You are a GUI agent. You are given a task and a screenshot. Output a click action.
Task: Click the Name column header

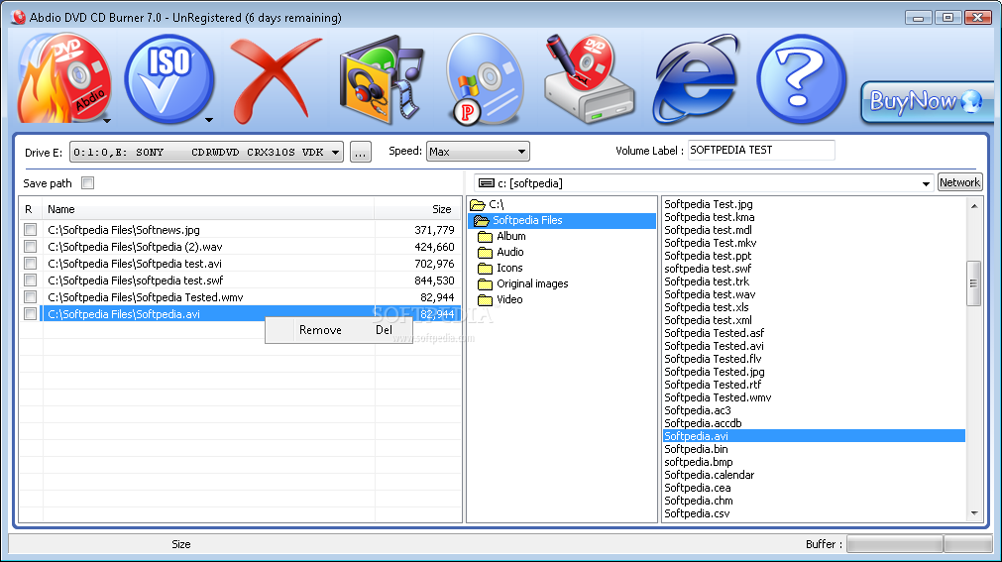click(x=208, y=209)
